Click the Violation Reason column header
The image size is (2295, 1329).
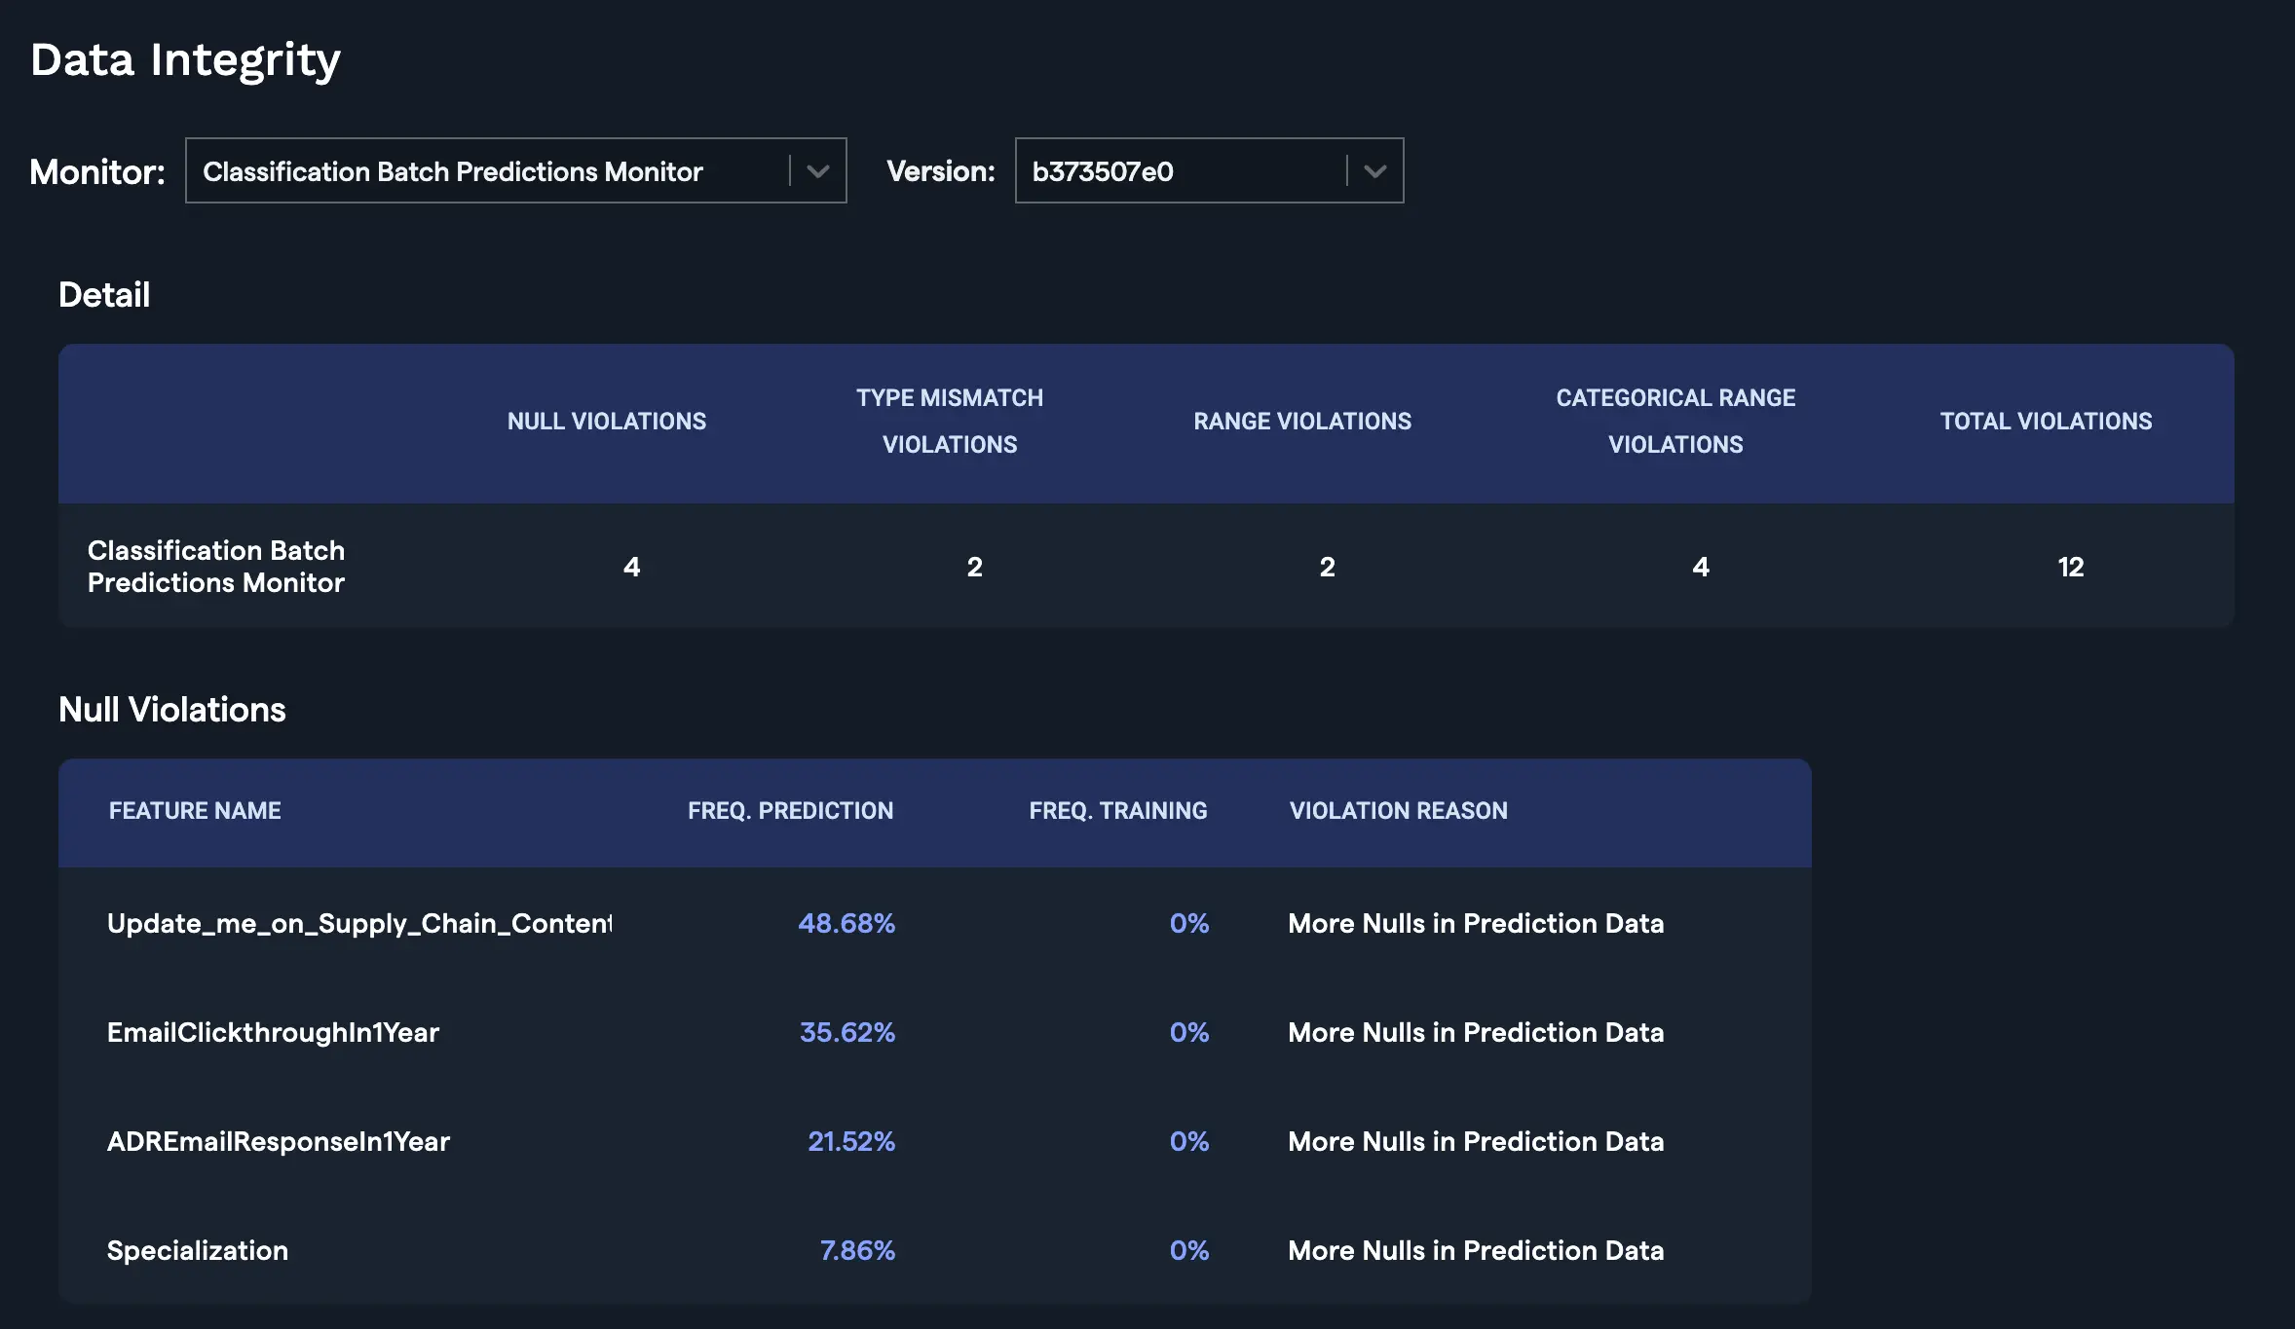(1398, 811)
